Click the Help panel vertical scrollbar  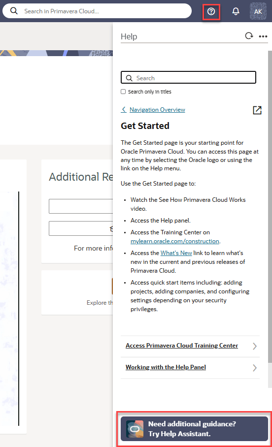[x=270, y=207]
